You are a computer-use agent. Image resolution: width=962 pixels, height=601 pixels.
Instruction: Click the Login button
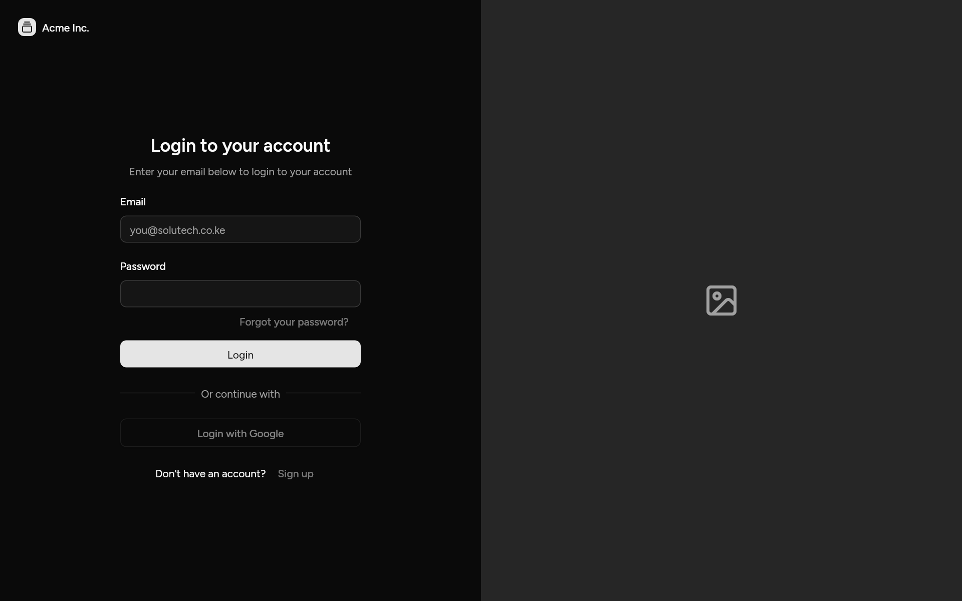point(241,354)
